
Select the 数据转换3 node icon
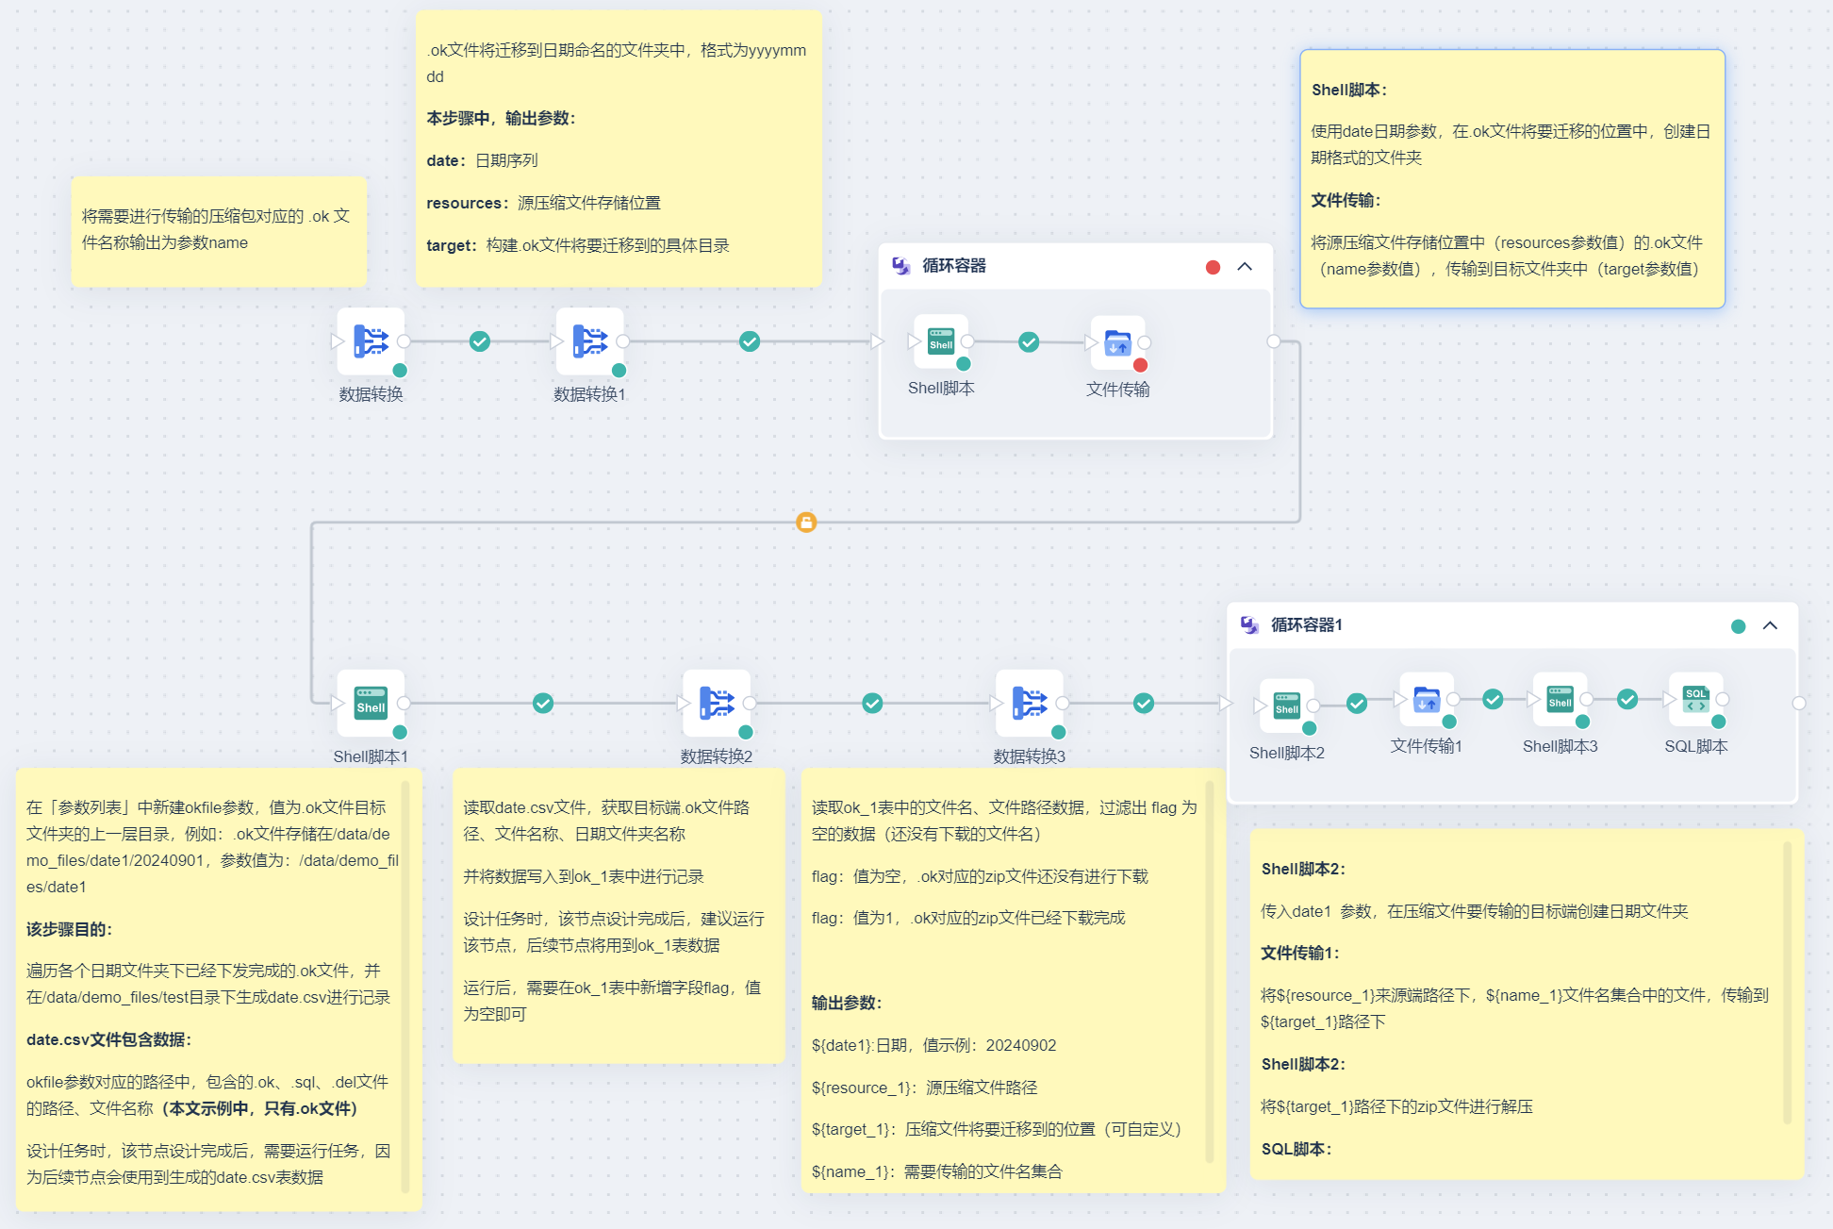click(x=1029, y=703)
